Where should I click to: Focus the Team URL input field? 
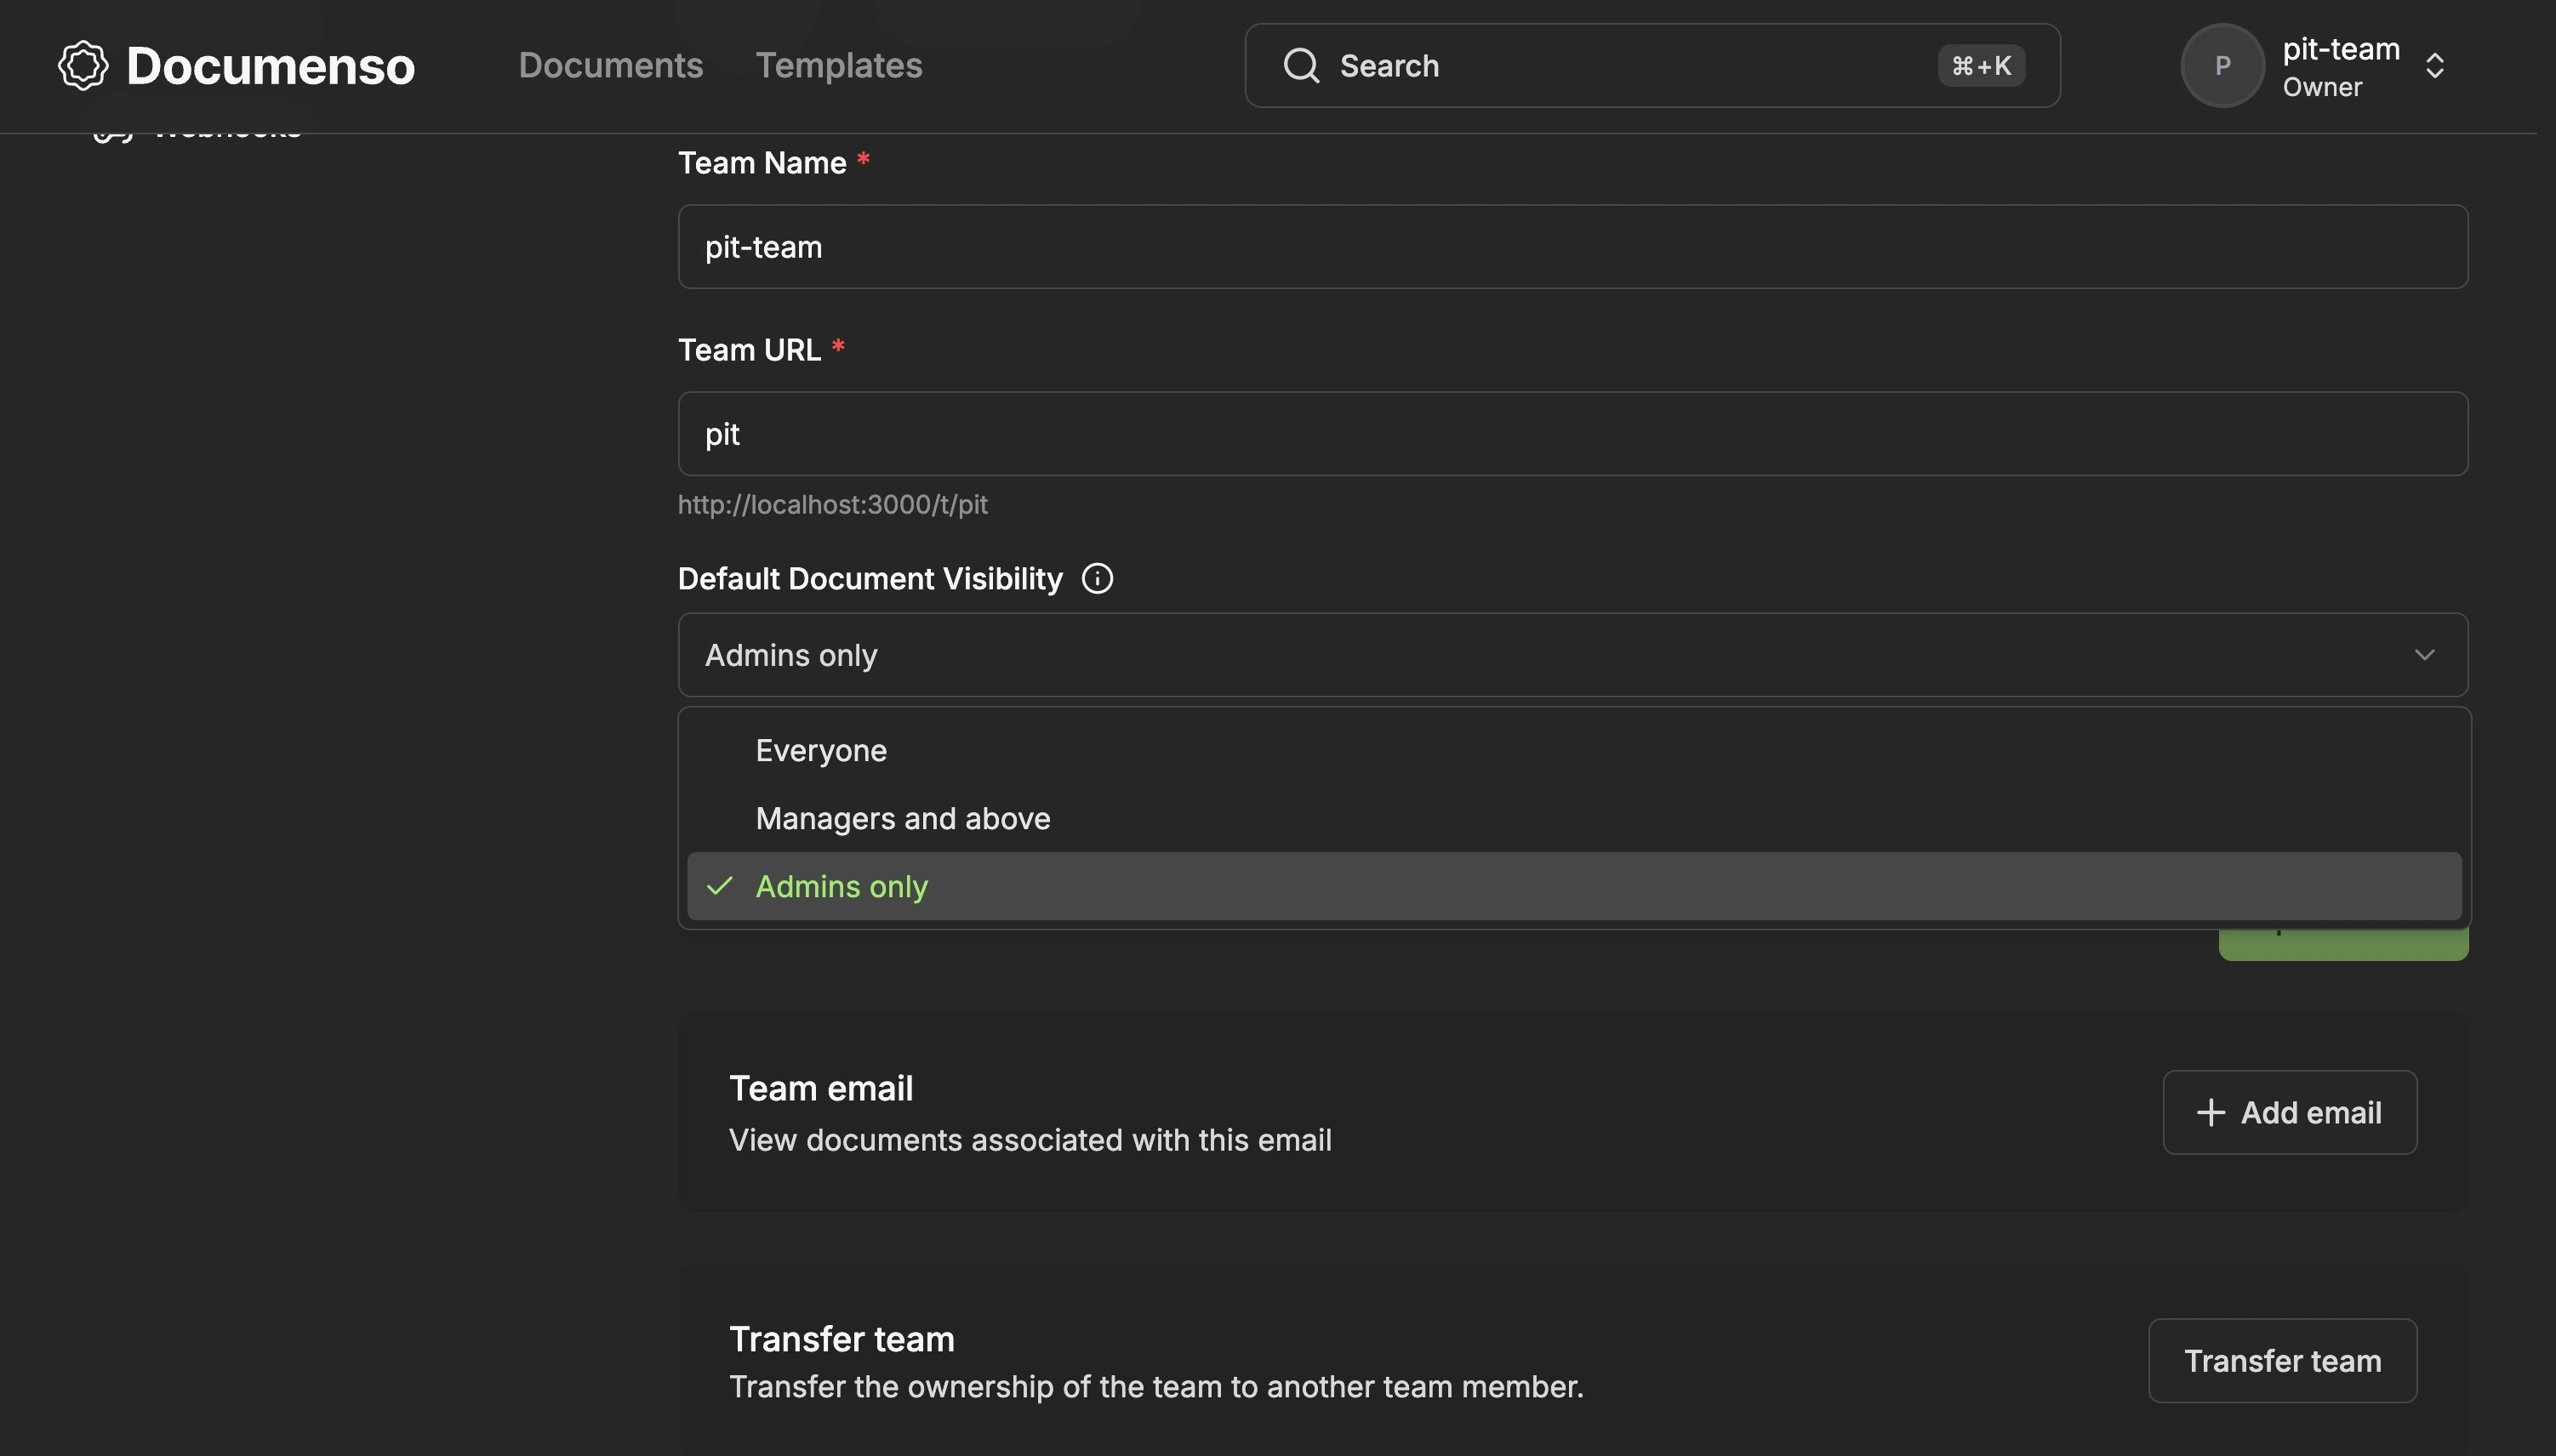[x=1572, y=434]
